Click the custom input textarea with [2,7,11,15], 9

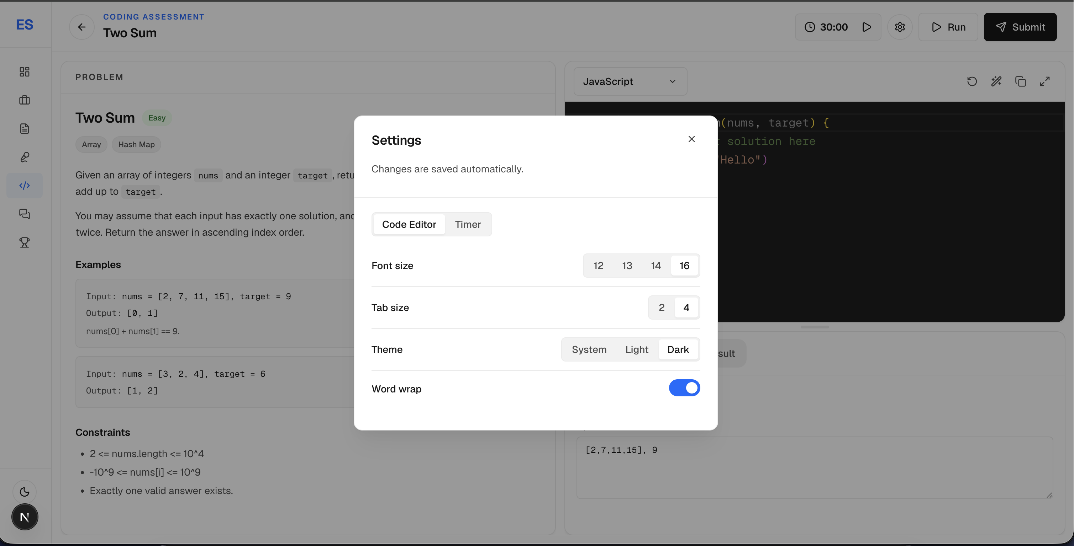pos(815,468)
